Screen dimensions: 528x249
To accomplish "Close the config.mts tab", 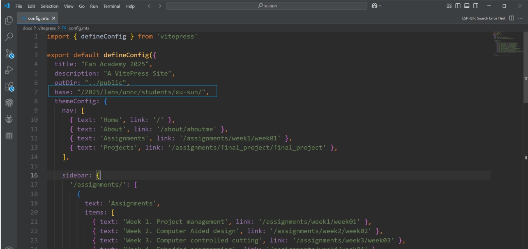I will click(x=53, y=18).
